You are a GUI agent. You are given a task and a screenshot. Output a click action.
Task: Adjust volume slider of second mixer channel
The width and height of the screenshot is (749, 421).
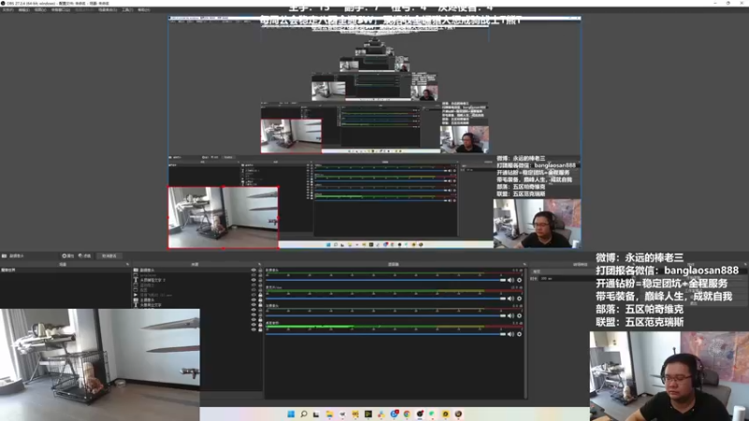(386, 298)
